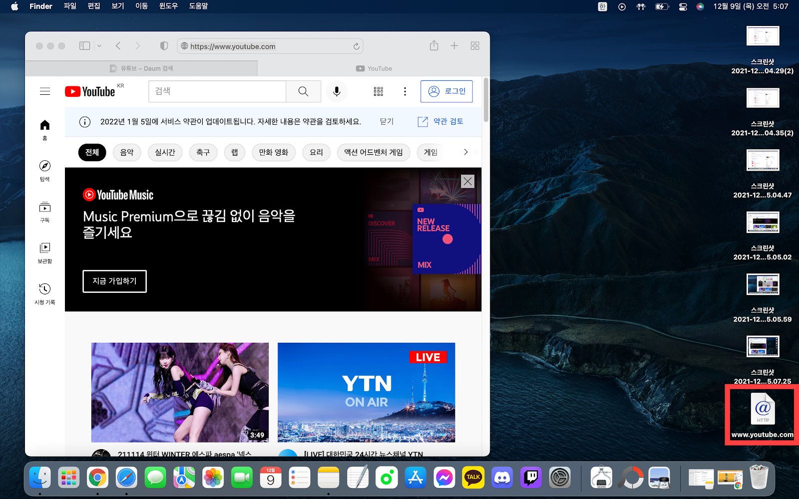This screenshot has width=799, height=499.
Task: Open Subscriptions (구독) in sidebar
Action: coord(45,212)
